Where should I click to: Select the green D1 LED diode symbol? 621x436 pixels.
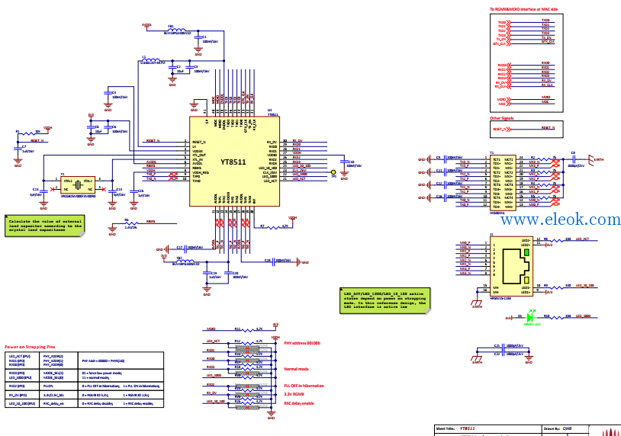click(529, 317)
